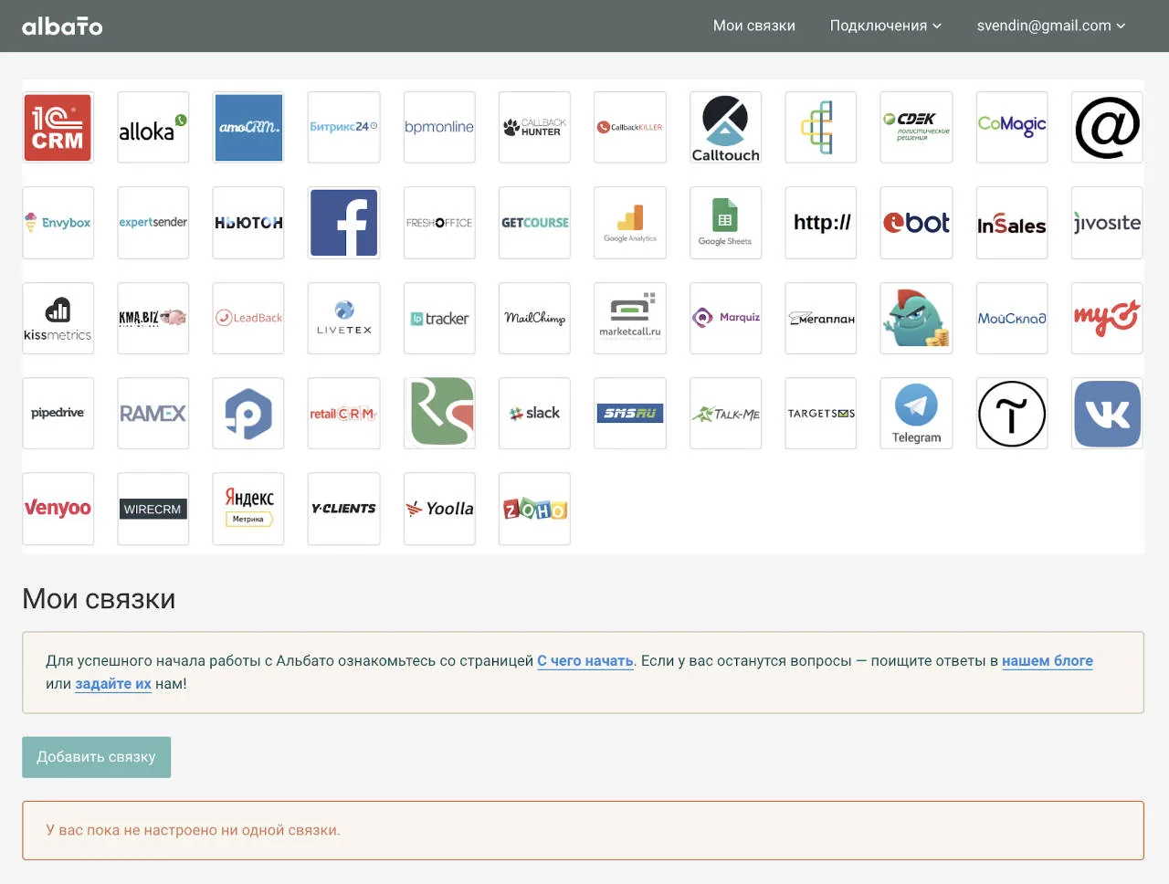Select the Envybox service tile
Screen dimensions: 1169x884
(x=58, y=223)
